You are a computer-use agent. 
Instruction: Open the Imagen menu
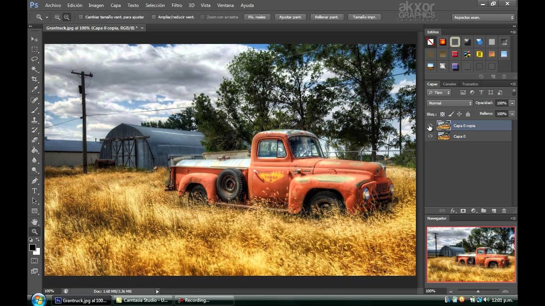point(96,6)
